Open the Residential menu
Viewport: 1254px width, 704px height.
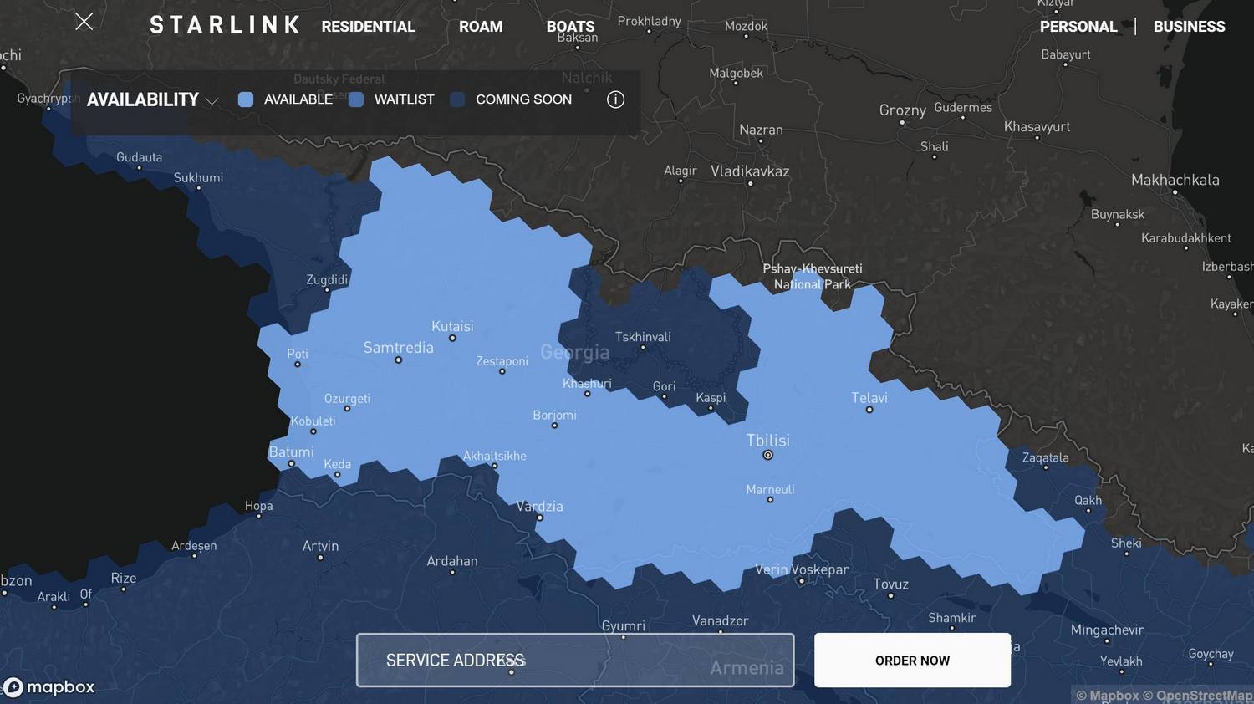368,27
